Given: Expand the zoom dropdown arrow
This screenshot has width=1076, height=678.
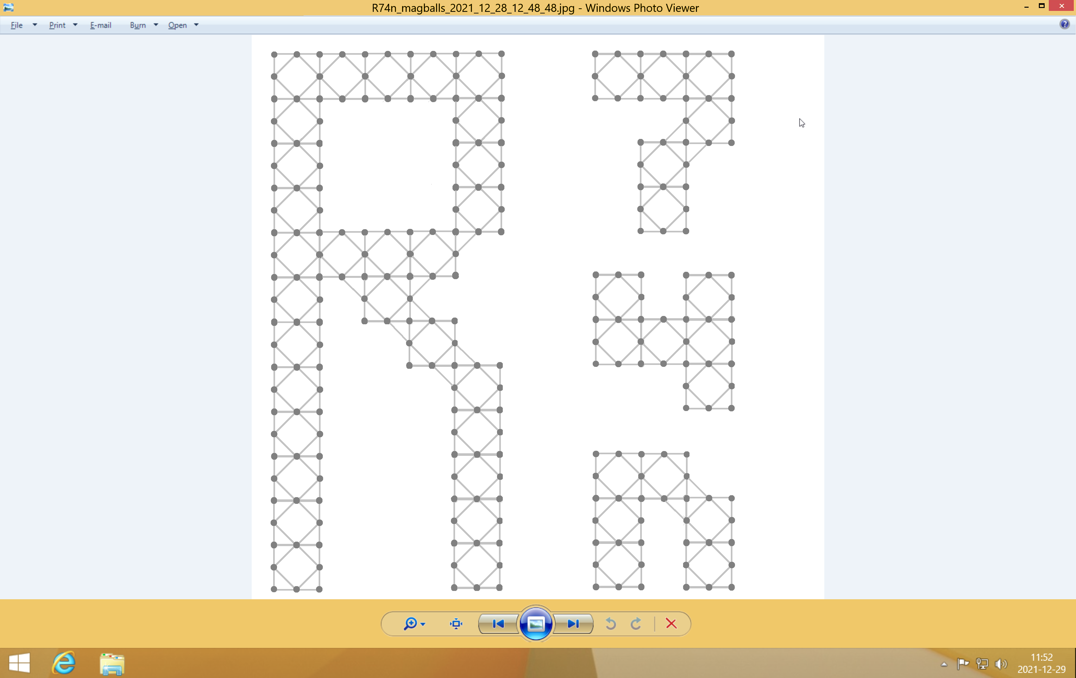Looking at the screenshot, I should 423,624.
